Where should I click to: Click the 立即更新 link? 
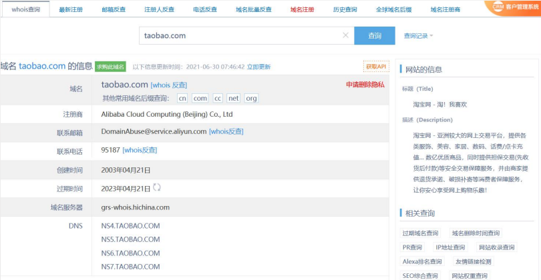point(258,67)
